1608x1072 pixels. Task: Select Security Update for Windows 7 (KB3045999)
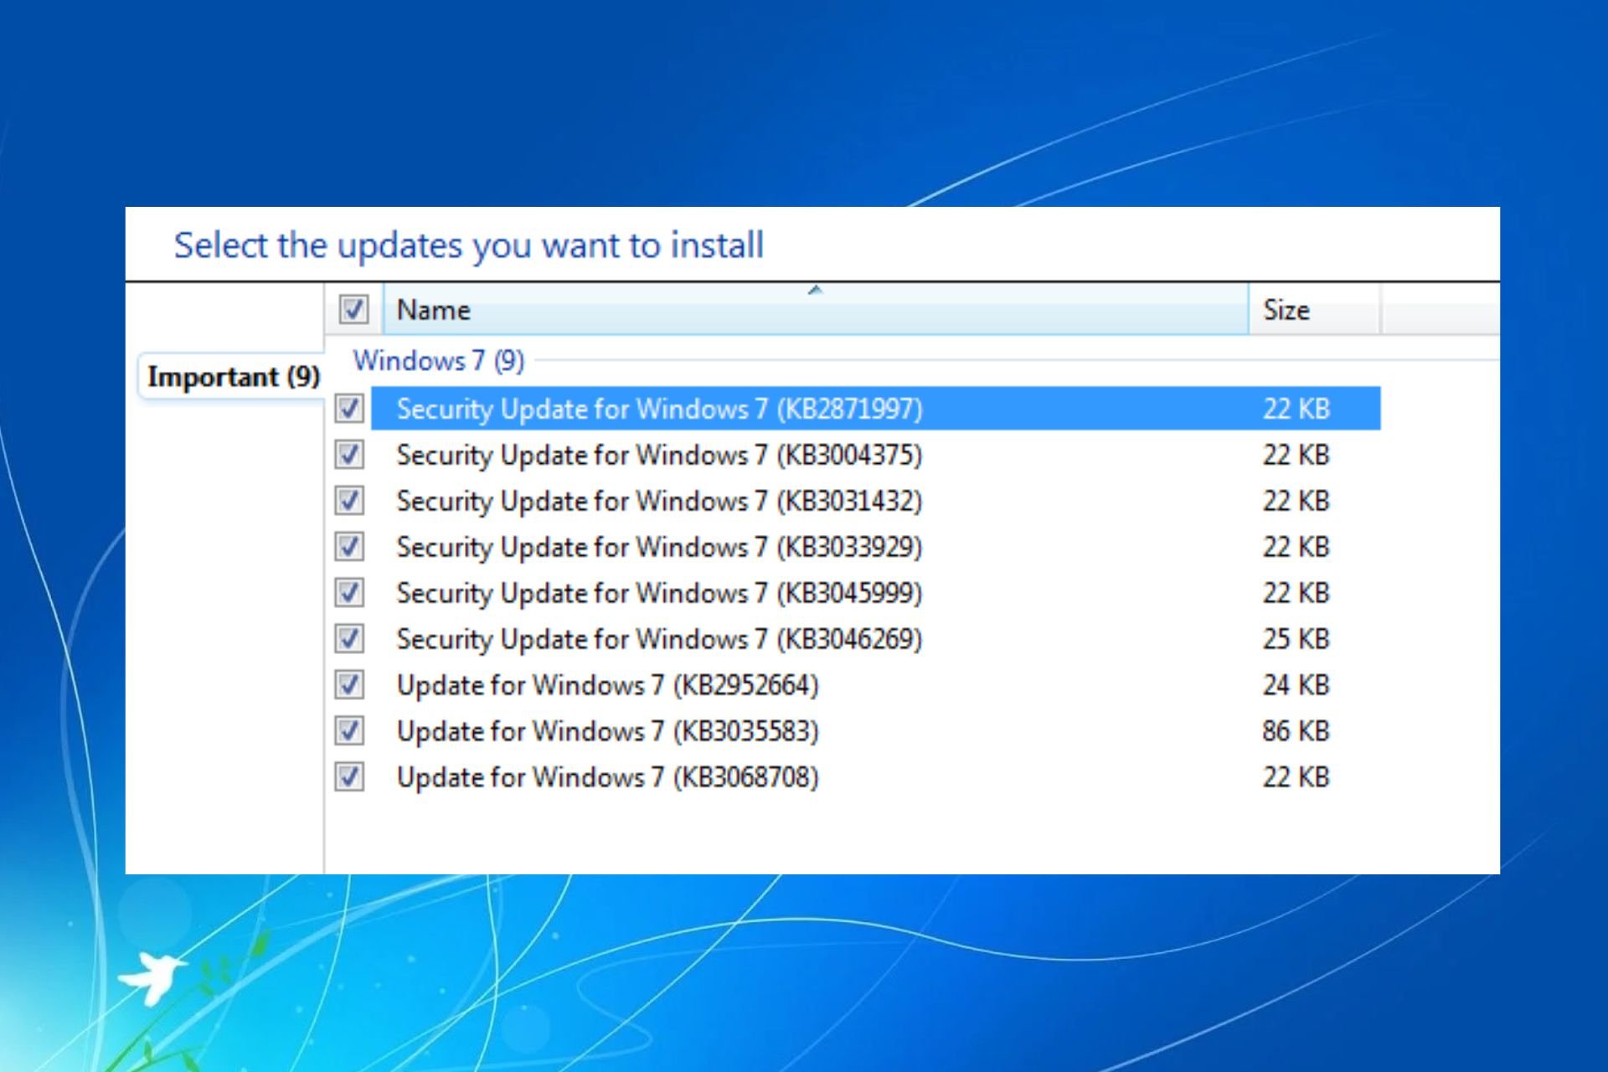(659, 593)
